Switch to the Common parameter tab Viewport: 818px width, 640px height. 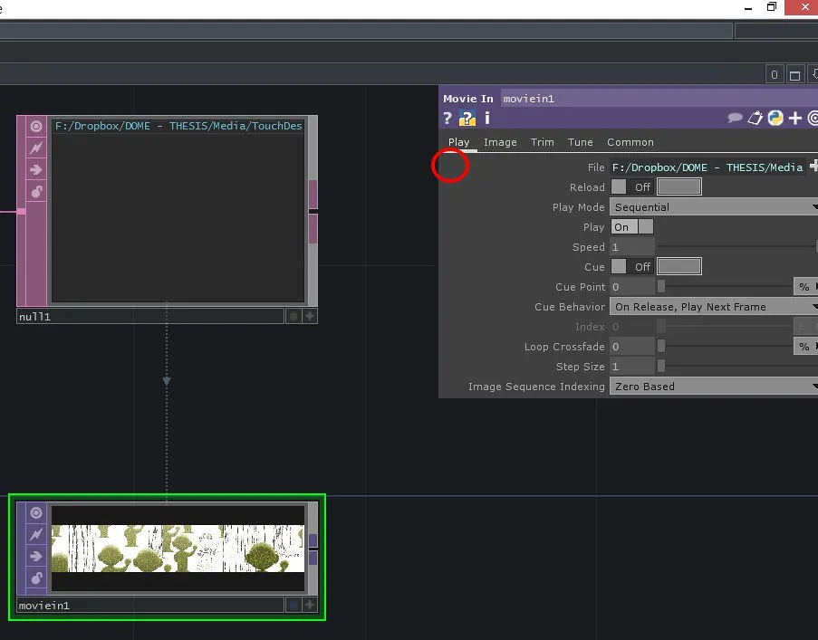630,142
